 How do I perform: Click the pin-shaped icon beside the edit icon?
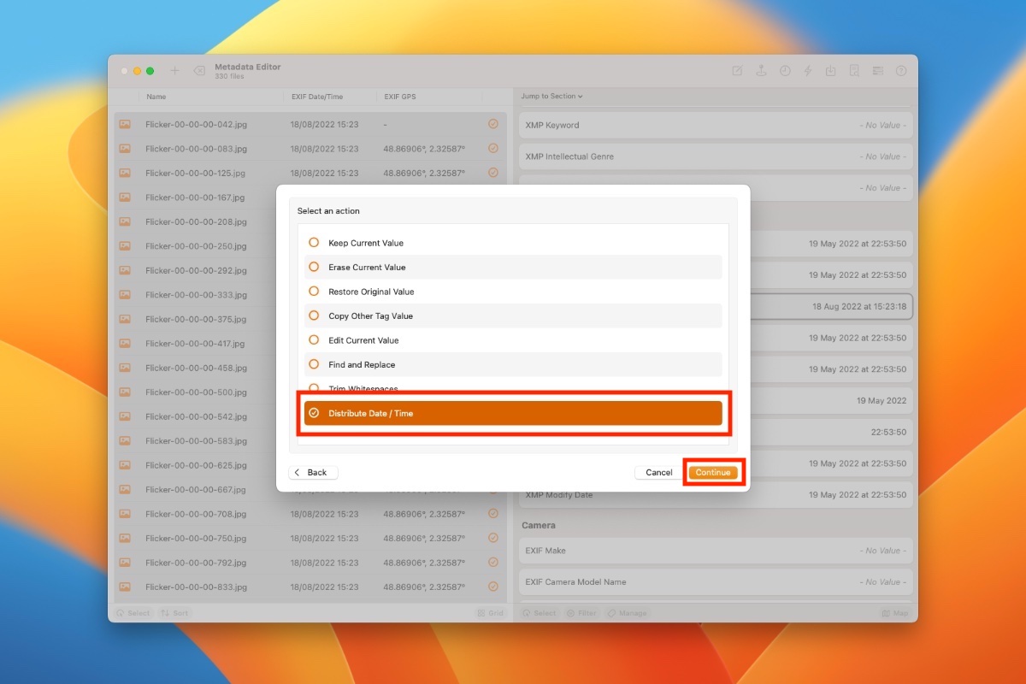click(x=761, y=71)
